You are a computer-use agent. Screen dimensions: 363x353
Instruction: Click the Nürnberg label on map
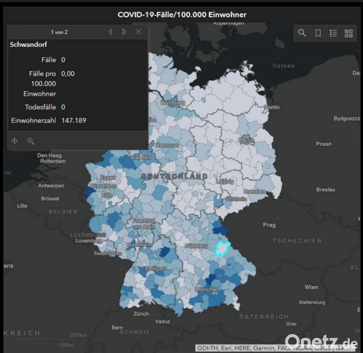[x=196, y=246]
